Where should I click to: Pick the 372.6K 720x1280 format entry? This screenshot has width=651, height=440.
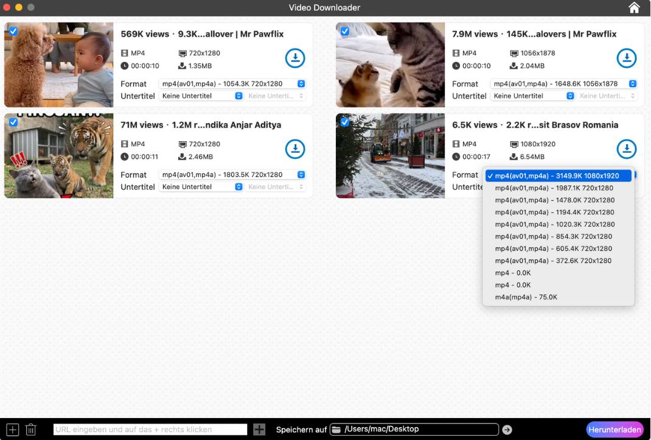tap(554, 260)
